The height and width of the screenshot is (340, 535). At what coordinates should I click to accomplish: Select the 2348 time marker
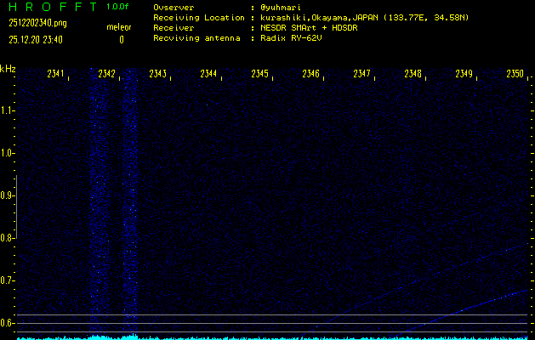(x=413, y=75)
